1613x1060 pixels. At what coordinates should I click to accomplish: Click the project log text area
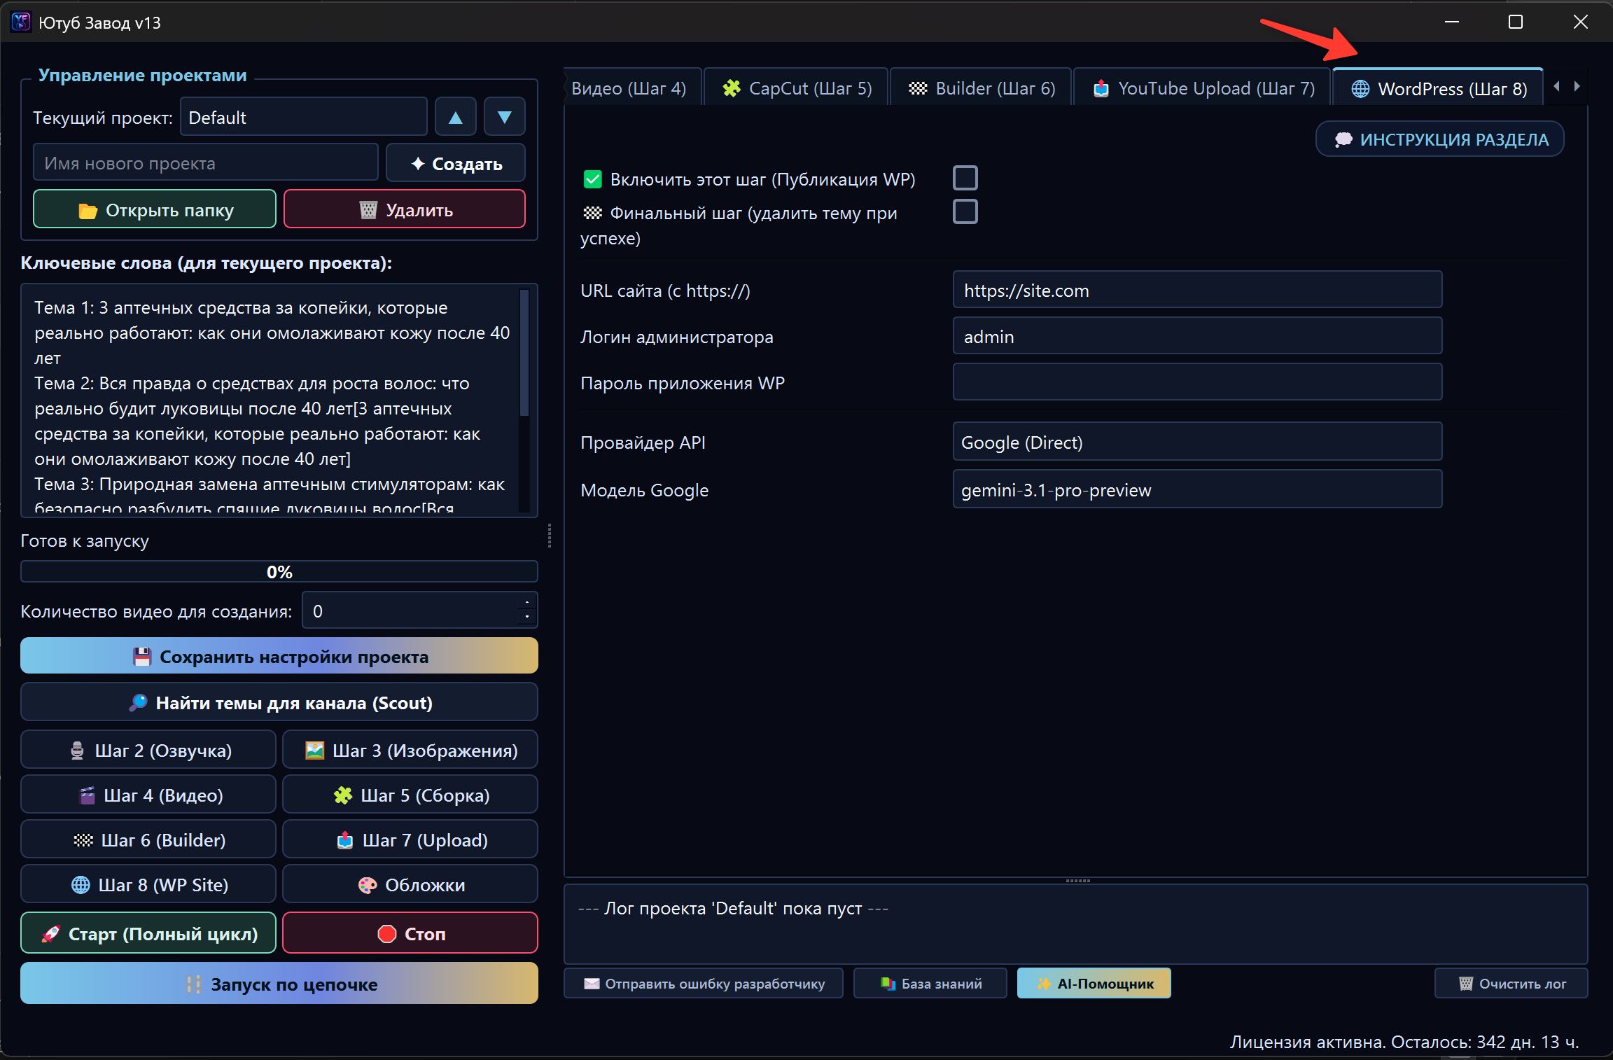[x=1076, y=924]
